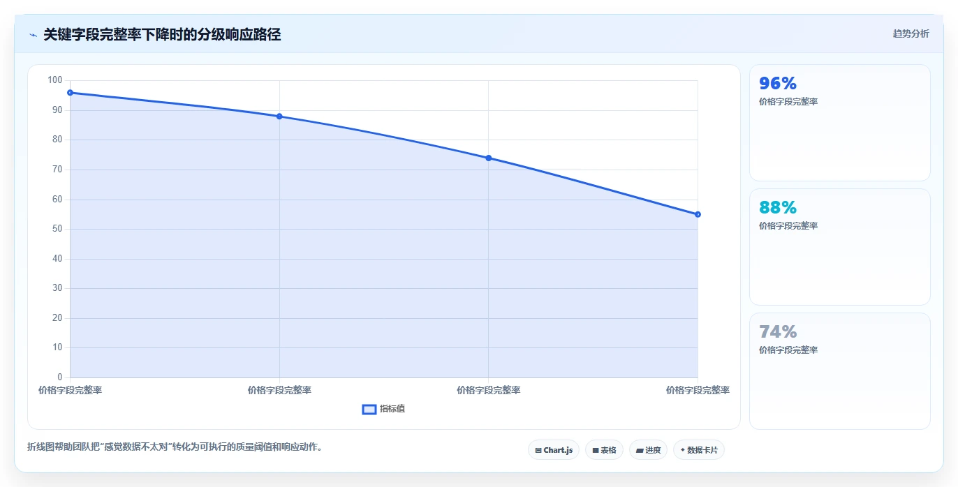Click the y-axis label 100
Screen dimensions: 958x487
pos(54,80)
